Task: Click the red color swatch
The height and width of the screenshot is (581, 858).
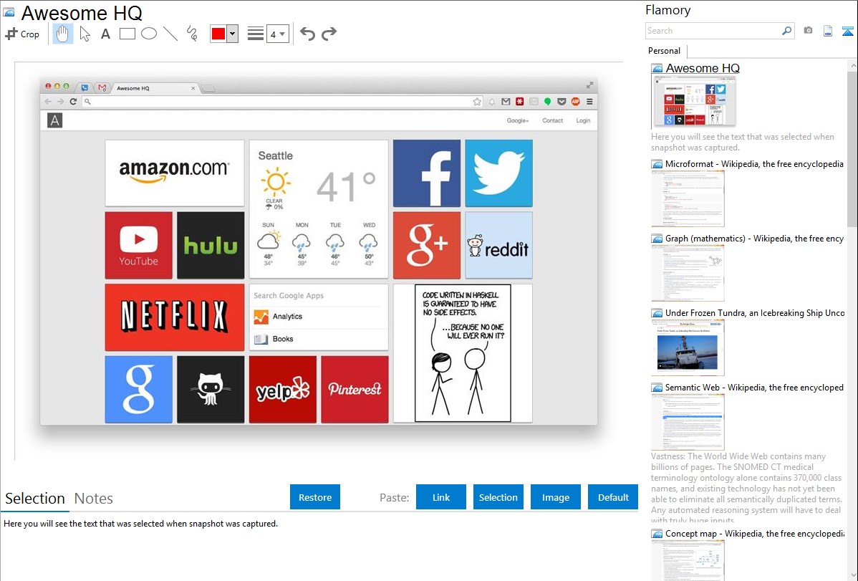Action: pyautogui.click(x=218, y=34)
